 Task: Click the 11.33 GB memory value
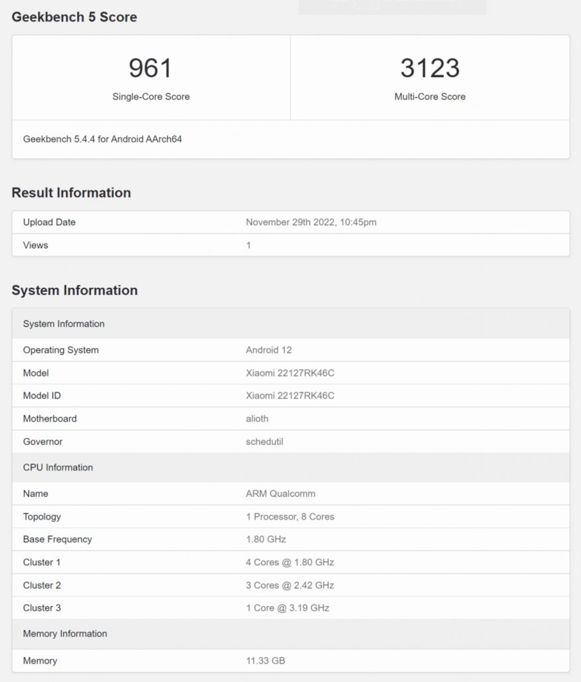pyautogui.click(x=265, y=660)
